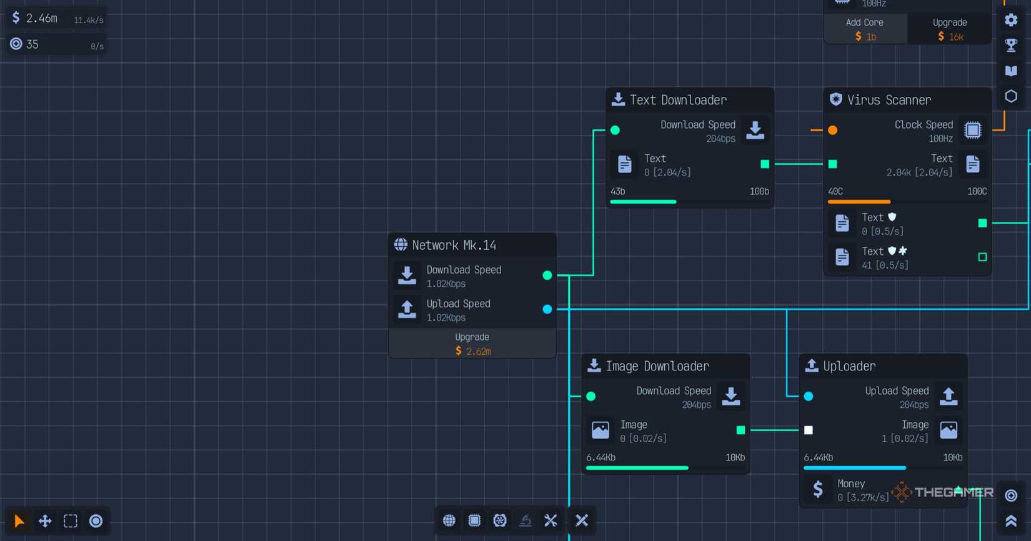
Task: Toggle the white Image input port on Uploader
Action: (809, 430)
